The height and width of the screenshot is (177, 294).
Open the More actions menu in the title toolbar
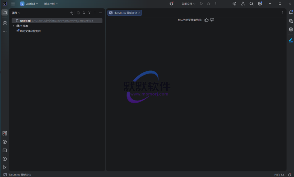coord(216,3)
